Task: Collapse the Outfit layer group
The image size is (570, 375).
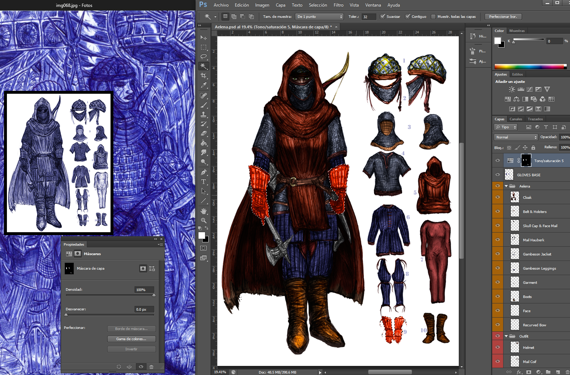Action: (x=506, y=336)
